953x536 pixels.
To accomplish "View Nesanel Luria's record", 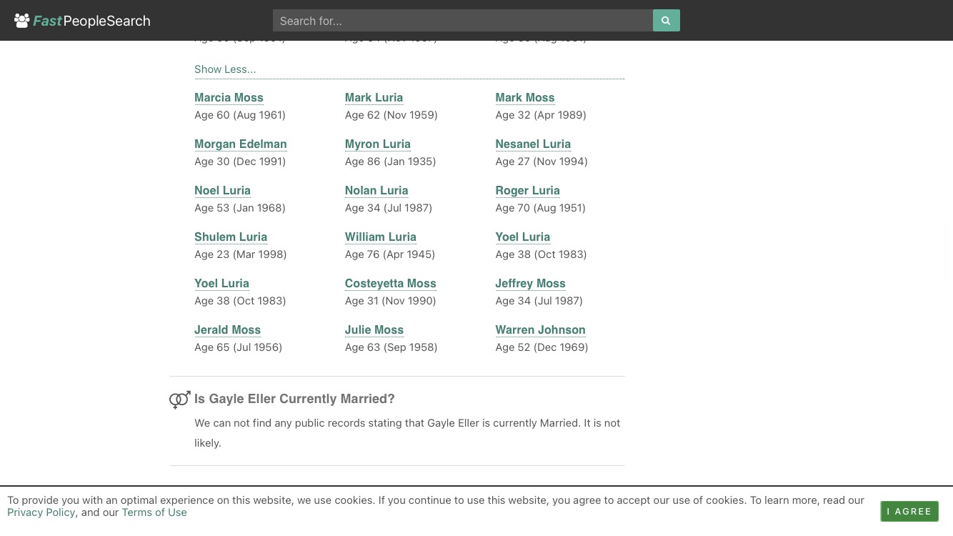I will coord(533,144).
